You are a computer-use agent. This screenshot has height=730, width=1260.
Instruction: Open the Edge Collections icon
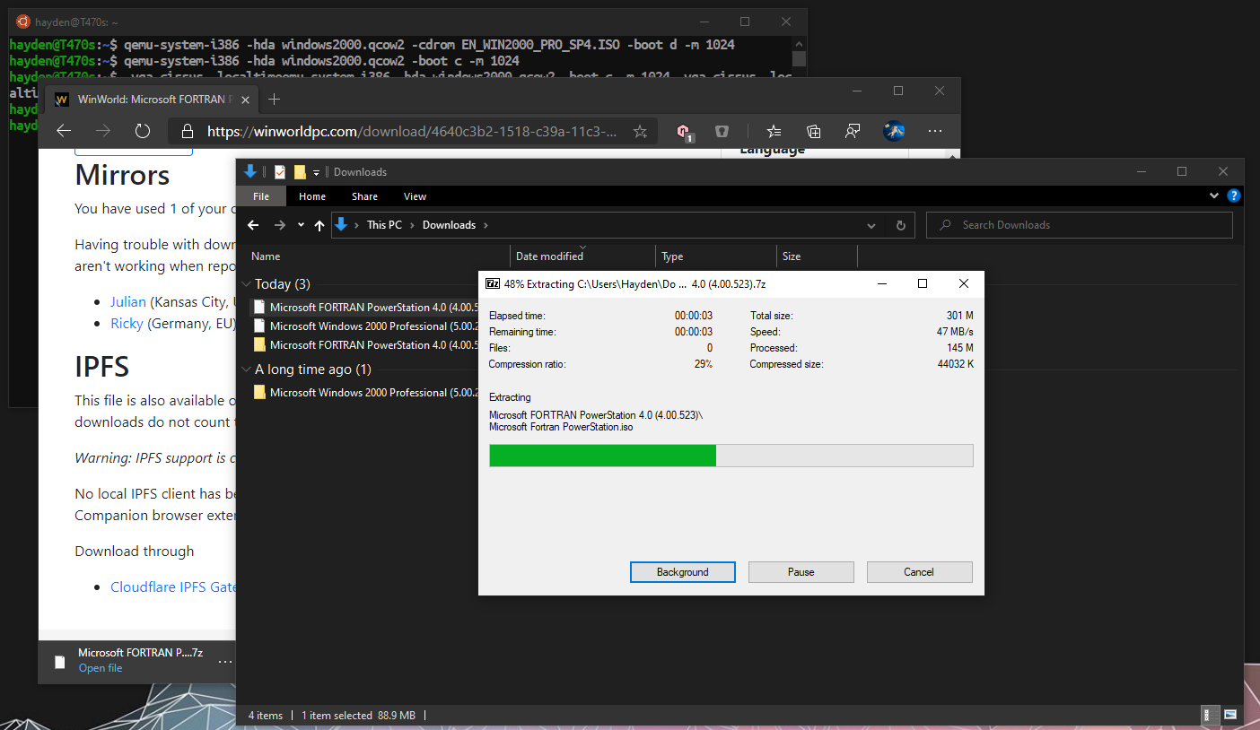pos(814,131)
